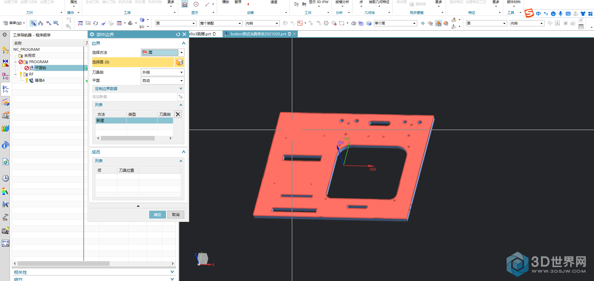The height and width of the screenshot is (281, 594).
Task: Switch to Geometry View icon
Action: pos(49,23)
